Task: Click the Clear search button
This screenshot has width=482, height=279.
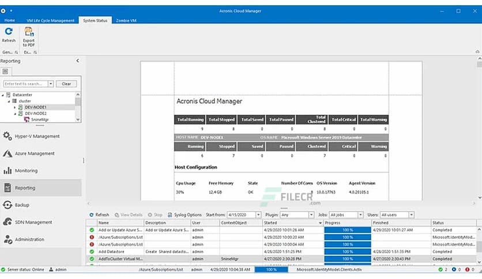Action: click(x=66, y=84)
